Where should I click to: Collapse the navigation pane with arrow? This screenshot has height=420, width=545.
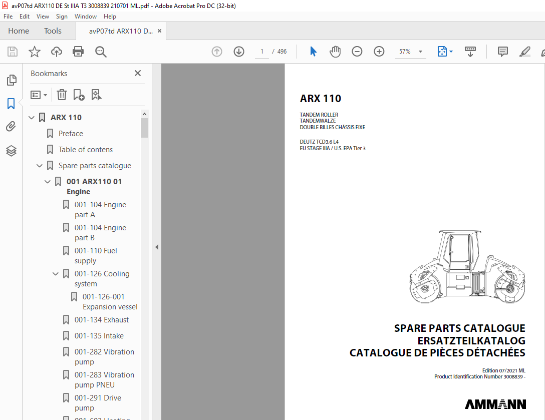coord(157,247)
